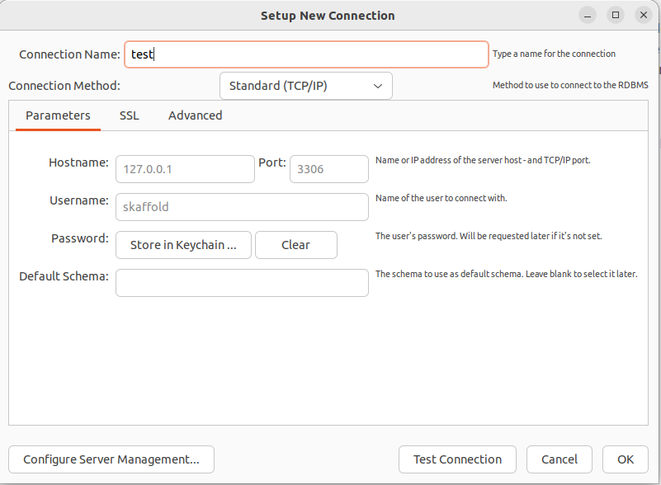Click the 'Connection Name:' label
661x485 pixels.
point(69,54)
